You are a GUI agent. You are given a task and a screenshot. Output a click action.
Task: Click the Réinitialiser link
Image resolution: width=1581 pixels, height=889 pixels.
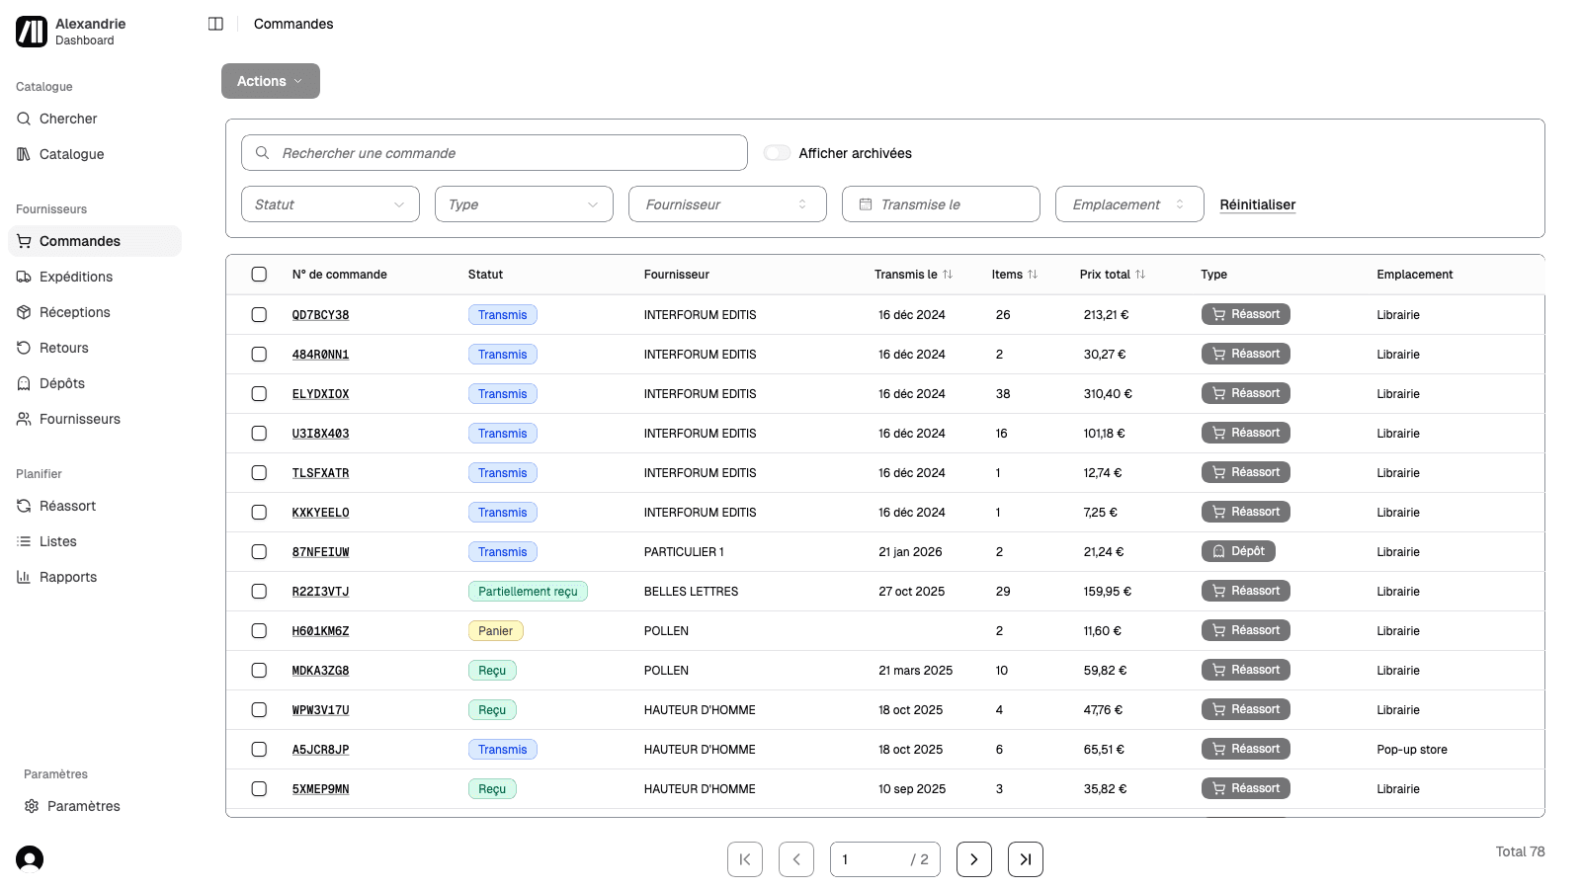(1258, 204)
